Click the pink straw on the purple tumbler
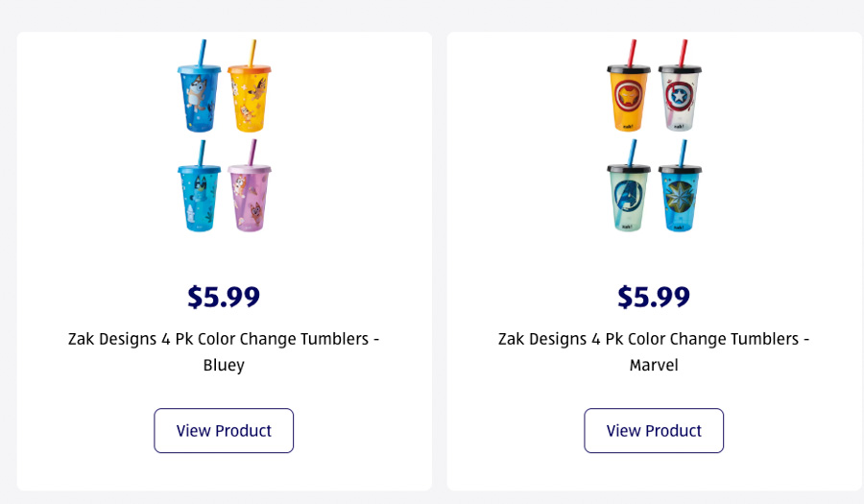The width and height of the screenshot is (864, 504). 253,152
